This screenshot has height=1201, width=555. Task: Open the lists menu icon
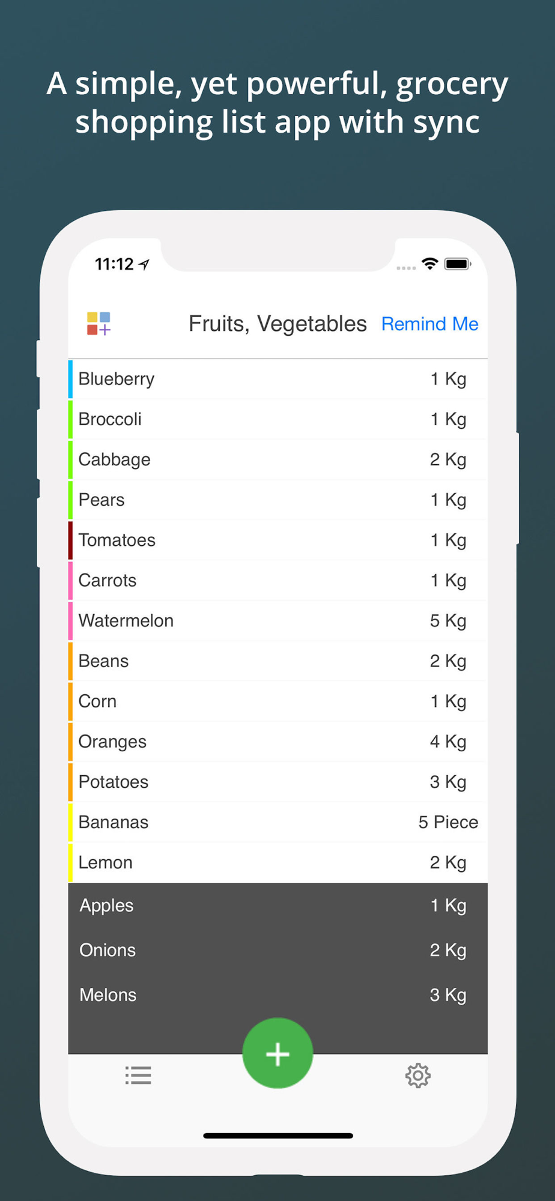click(x=138, y=1075)
